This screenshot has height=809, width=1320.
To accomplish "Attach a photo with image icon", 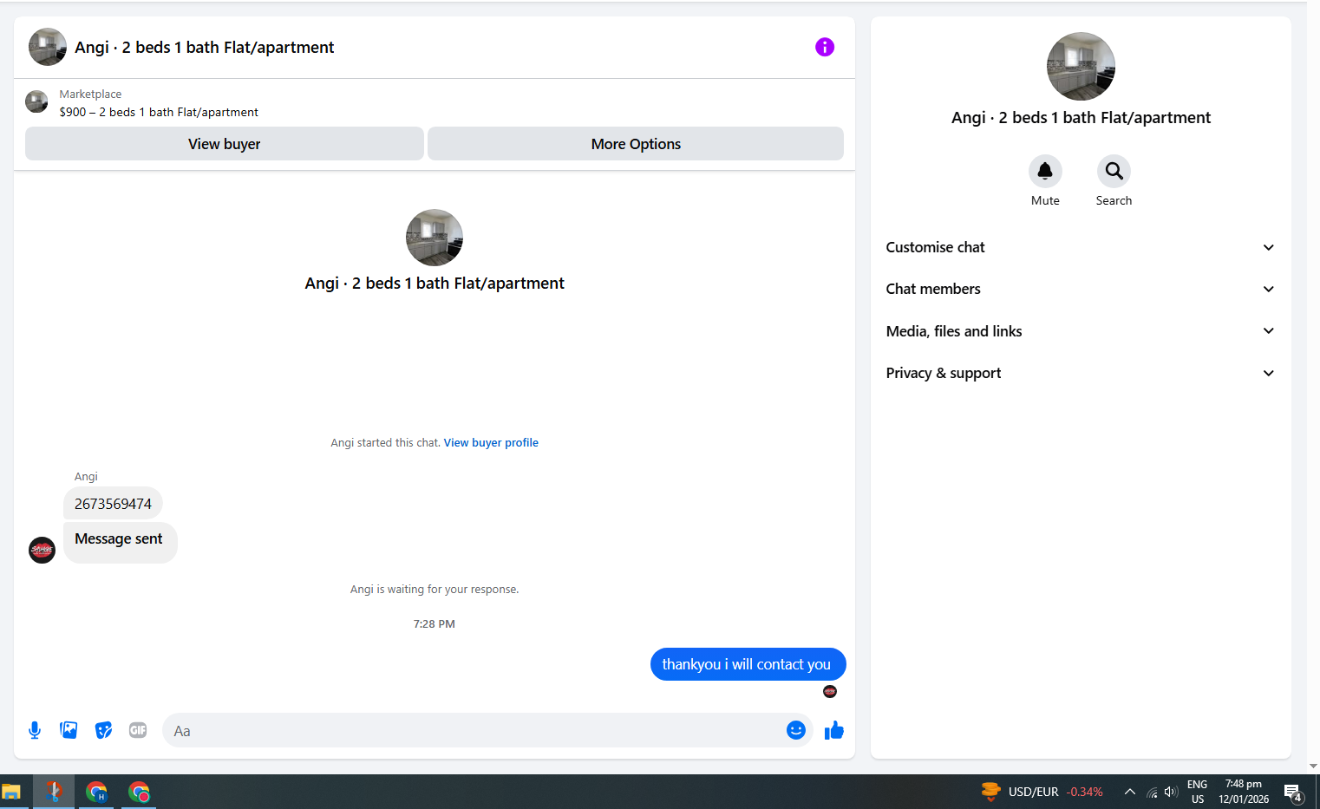I will 69,730.
